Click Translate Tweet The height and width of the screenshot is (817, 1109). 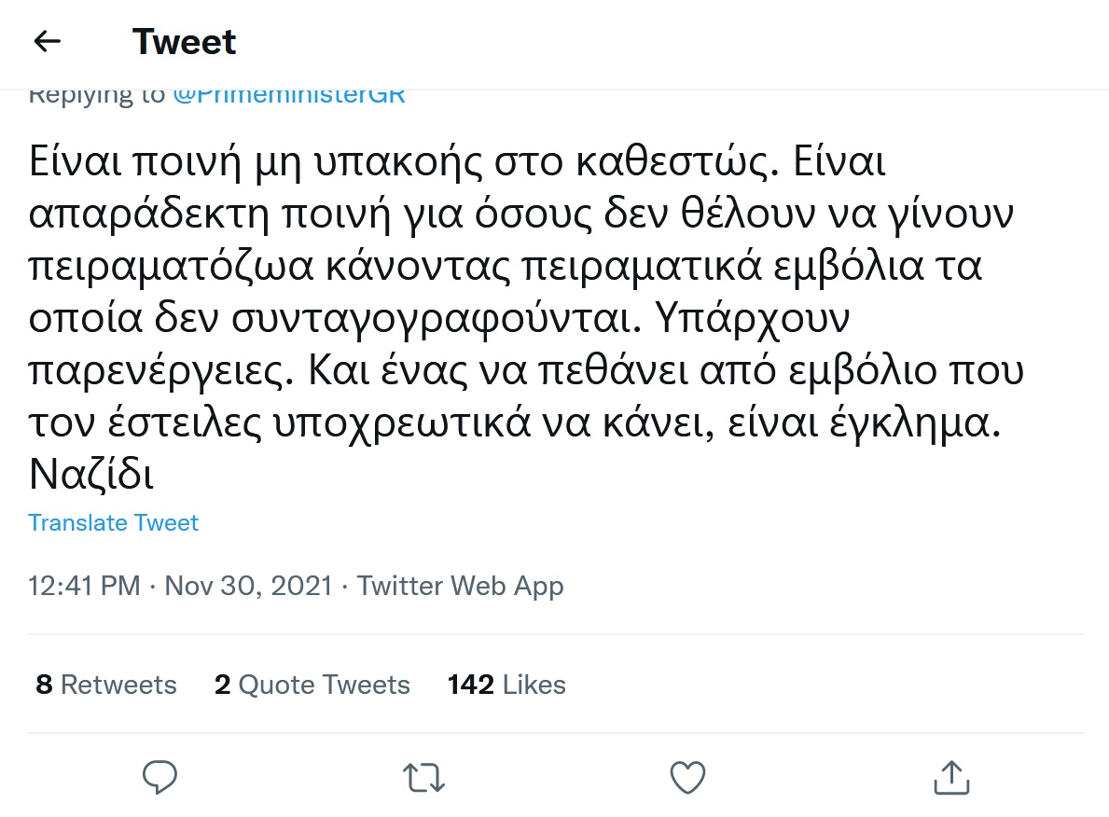coord(113,522)
